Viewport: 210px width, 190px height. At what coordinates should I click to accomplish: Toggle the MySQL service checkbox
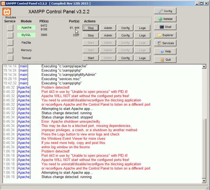[10, 35]
